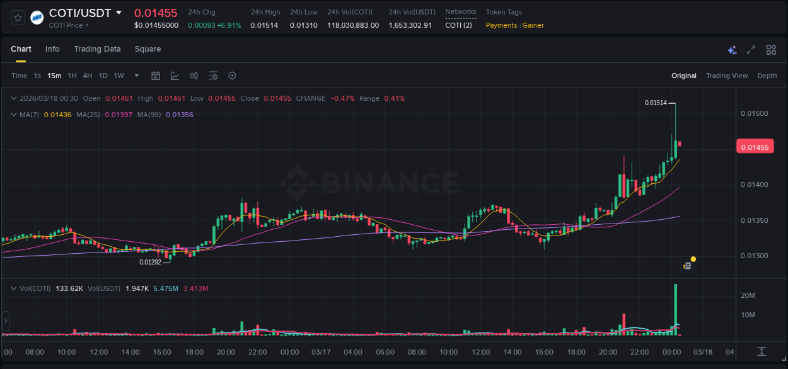This screenshot has width=788, height=369.
Task: Click the OHLC candle display icon
Action: point(194,76)
